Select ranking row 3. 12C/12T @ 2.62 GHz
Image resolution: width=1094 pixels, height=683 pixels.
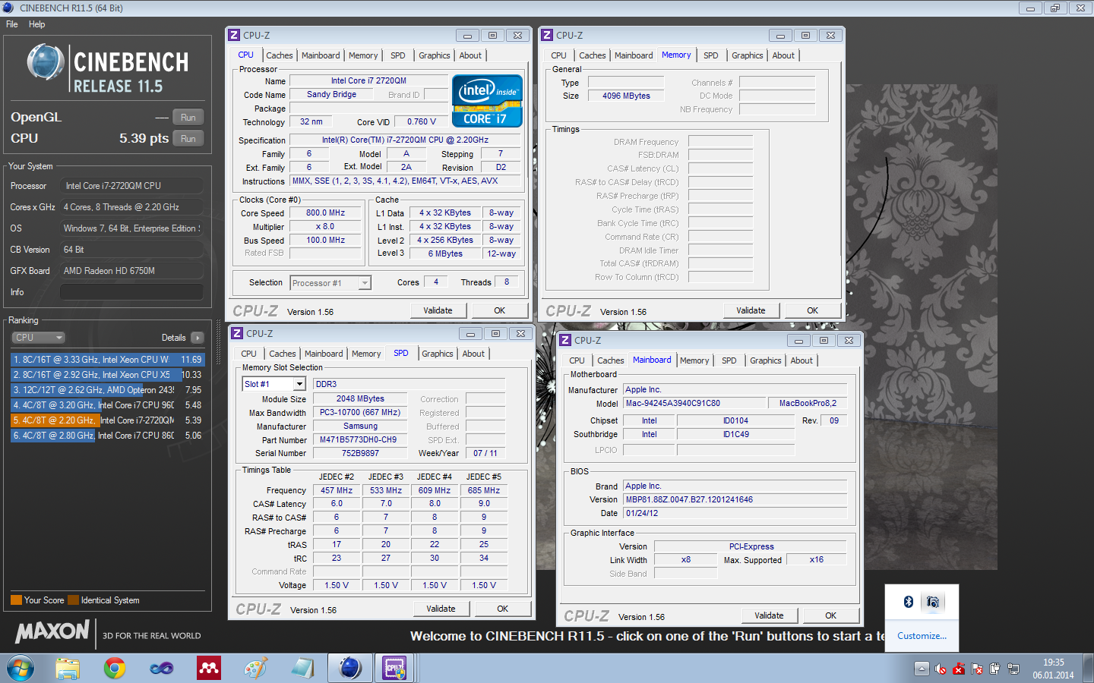point(107,390)
